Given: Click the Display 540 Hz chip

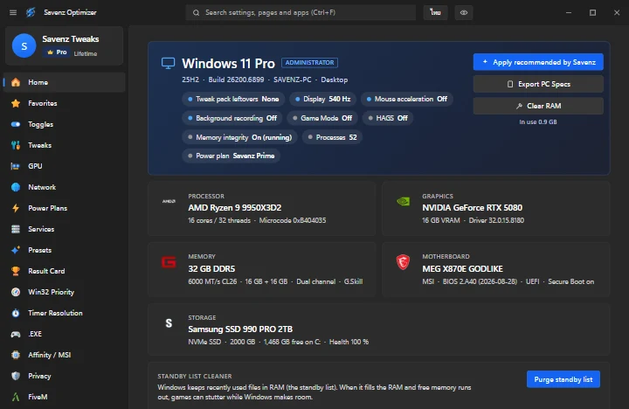Looking at the screenshot, I should pyautogui.click(x=323, y=99).
